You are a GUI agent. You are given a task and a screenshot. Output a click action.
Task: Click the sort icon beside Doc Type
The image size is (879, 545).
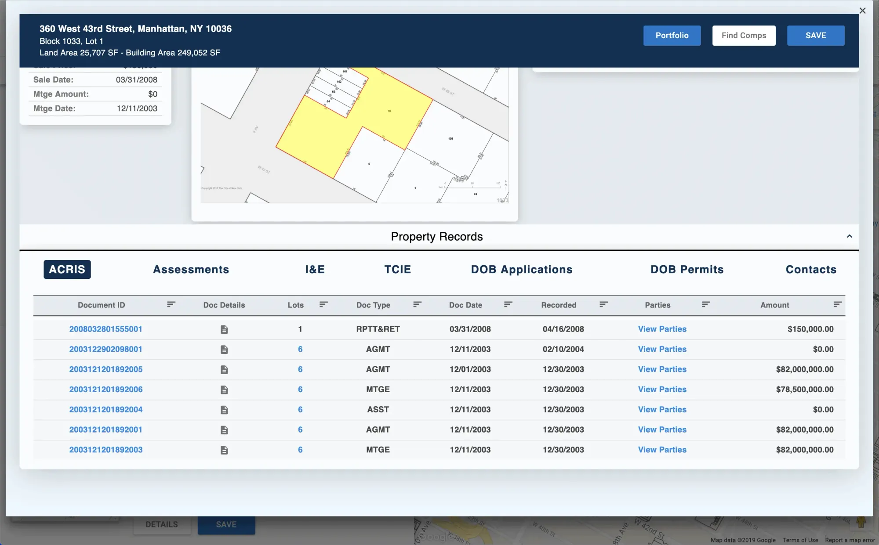click(417, 304)
